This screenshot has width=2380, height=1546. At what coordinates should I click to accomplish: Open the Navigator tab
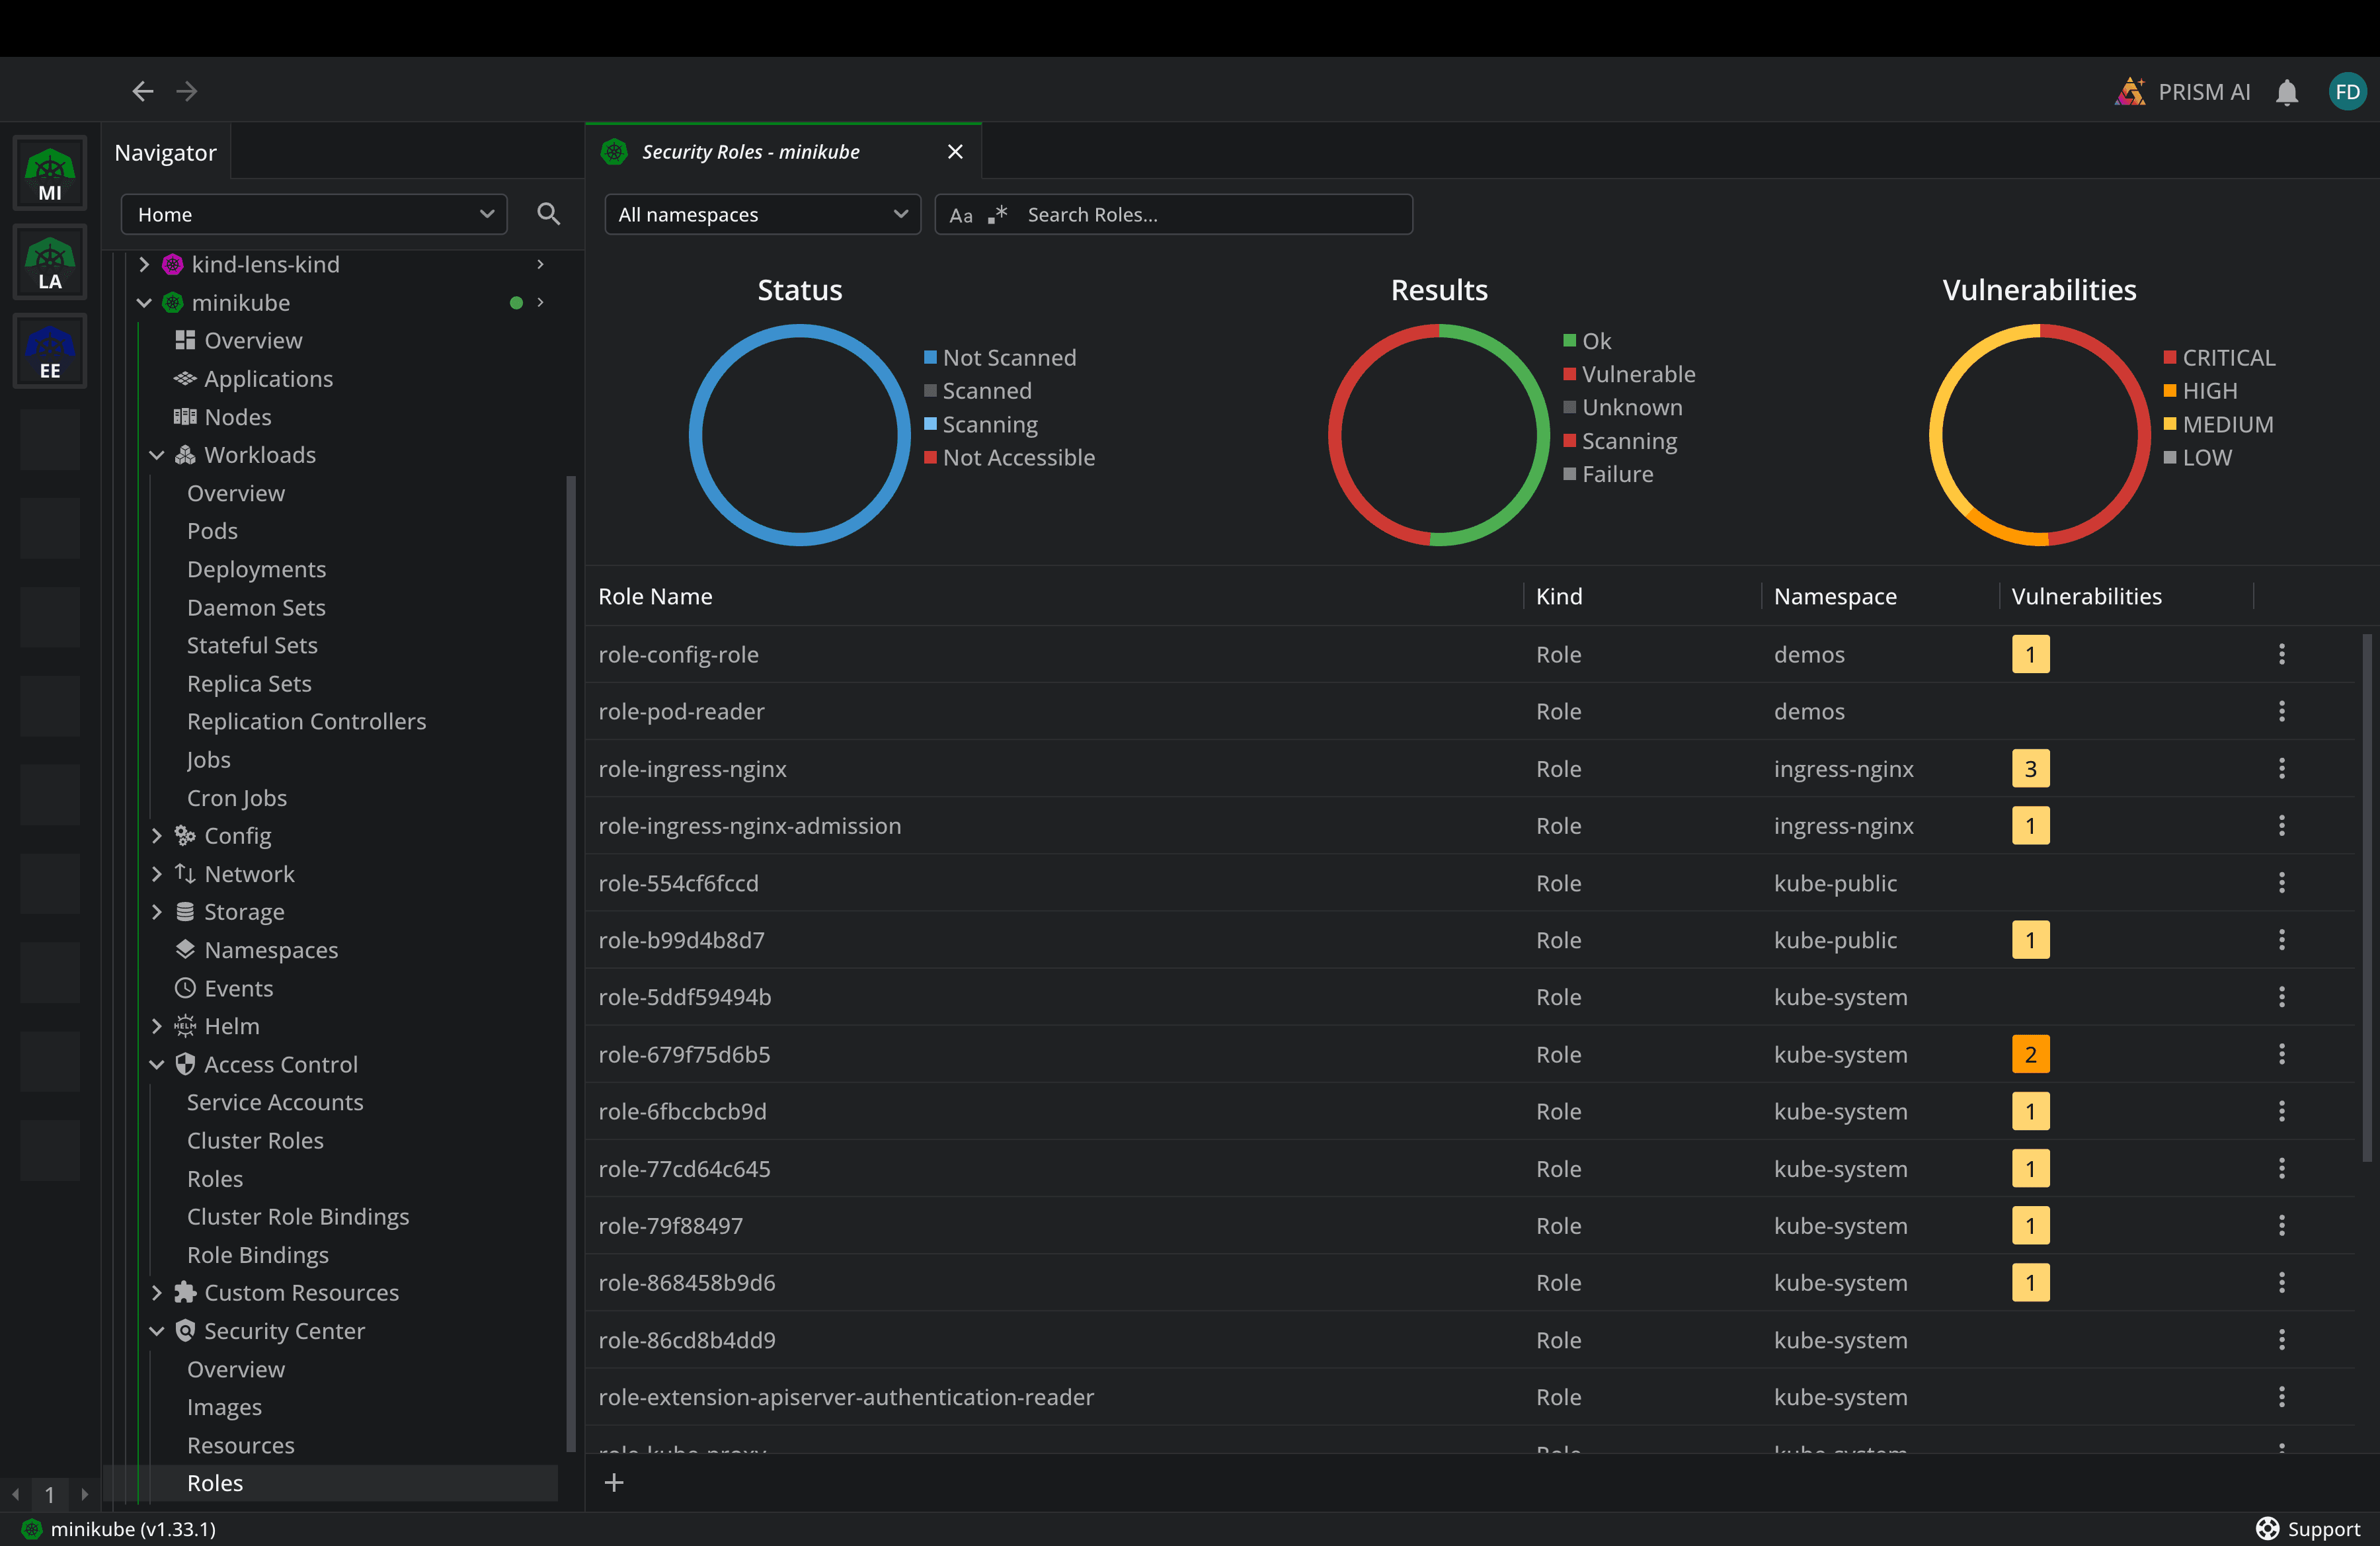(x=165, y=152)
